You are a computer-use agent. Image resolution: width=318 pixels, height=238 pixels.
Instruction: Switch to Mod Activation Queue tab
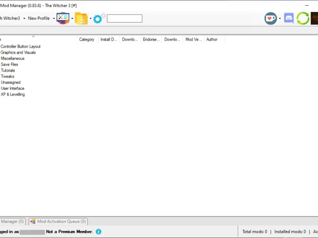tap(58, 221)
